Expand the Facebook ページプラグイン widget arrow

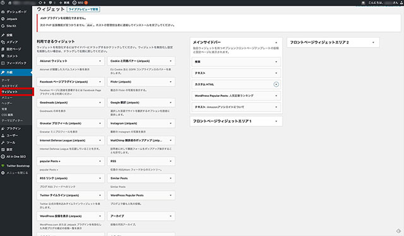point(100,82)
